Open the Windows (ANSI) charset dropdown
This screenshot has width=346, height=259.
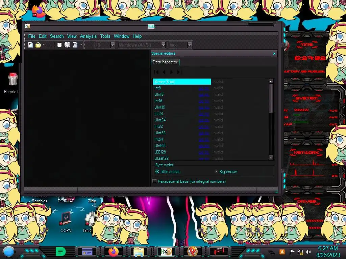[163, 45]
